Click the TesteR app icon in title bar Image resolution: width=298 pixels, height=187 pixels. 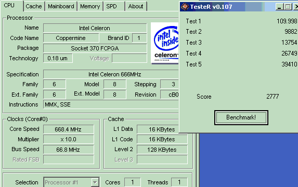(185, 7)
